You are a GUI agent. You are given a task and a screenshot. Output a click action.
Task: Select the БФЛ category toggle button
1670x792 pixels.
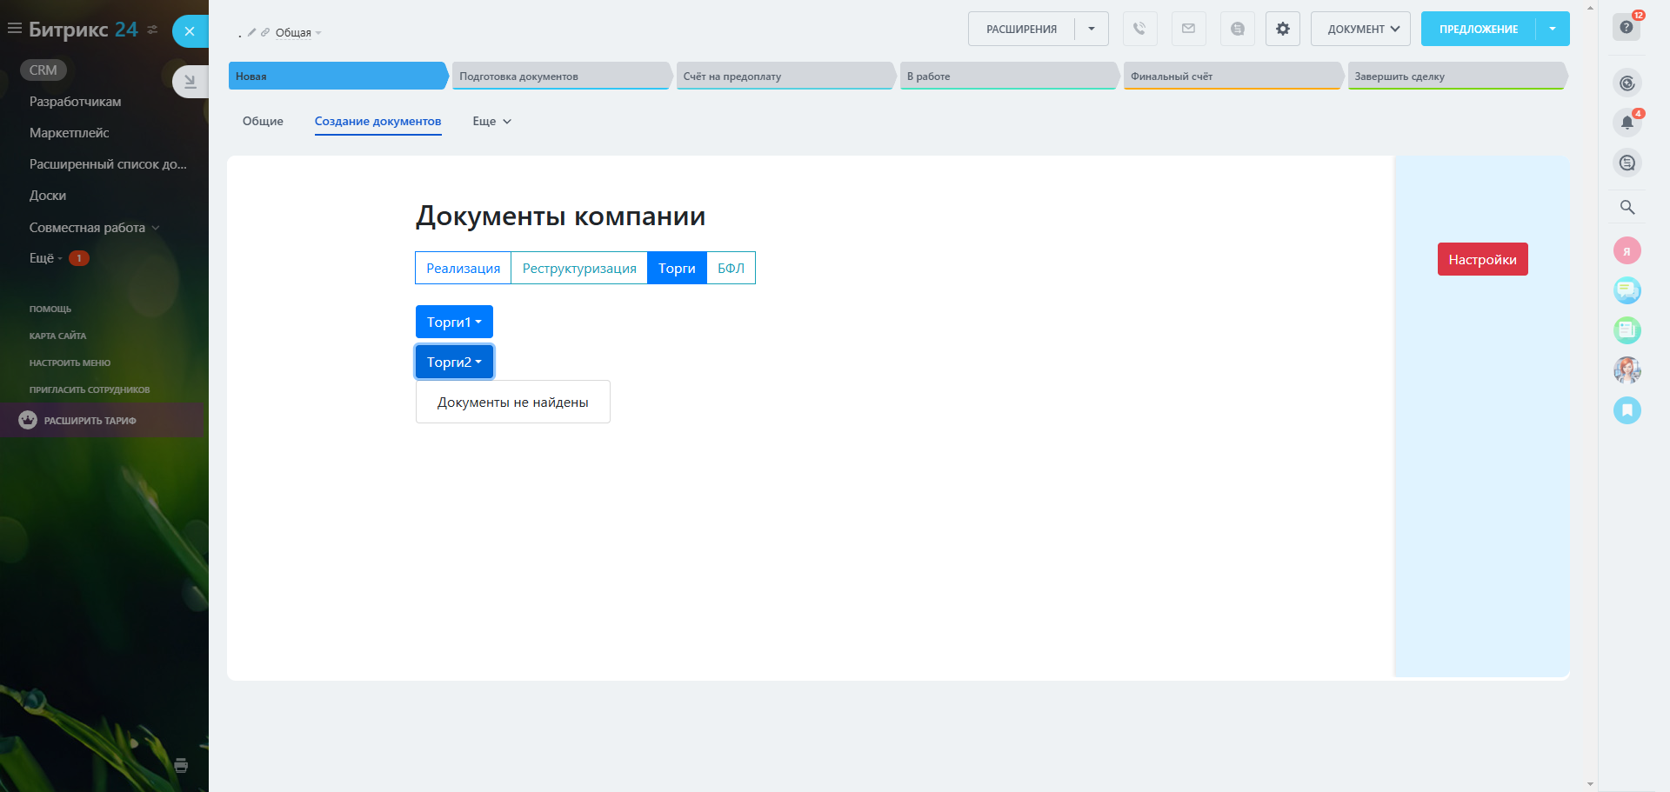click(x=731, y=268)
